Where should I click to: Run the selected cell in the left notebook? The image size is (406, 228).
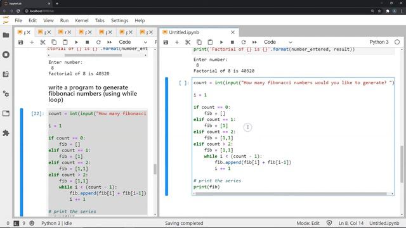(x=76, y=42)
